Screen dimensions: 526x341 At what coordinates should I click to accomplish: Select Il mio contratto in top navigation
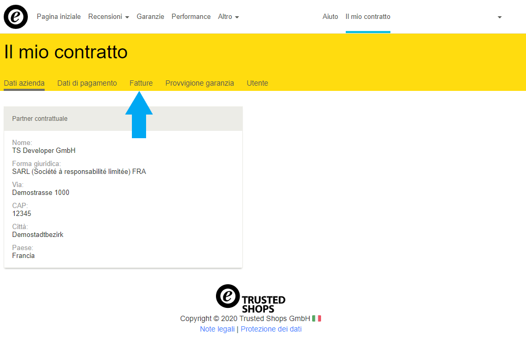coord(368,16)
